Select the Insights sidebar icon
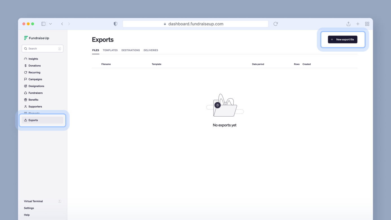 (x=26, y=59)
